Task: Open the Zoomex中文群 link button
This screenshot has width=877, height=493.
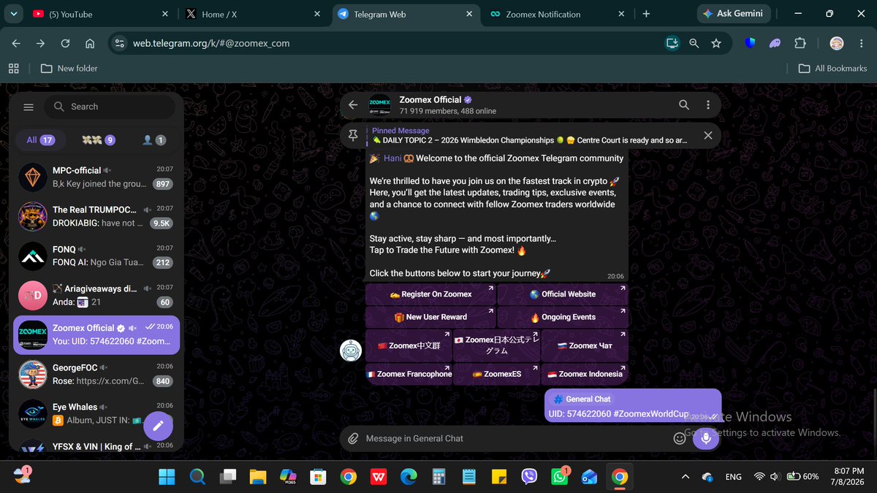Action: [x=409, y=345]
